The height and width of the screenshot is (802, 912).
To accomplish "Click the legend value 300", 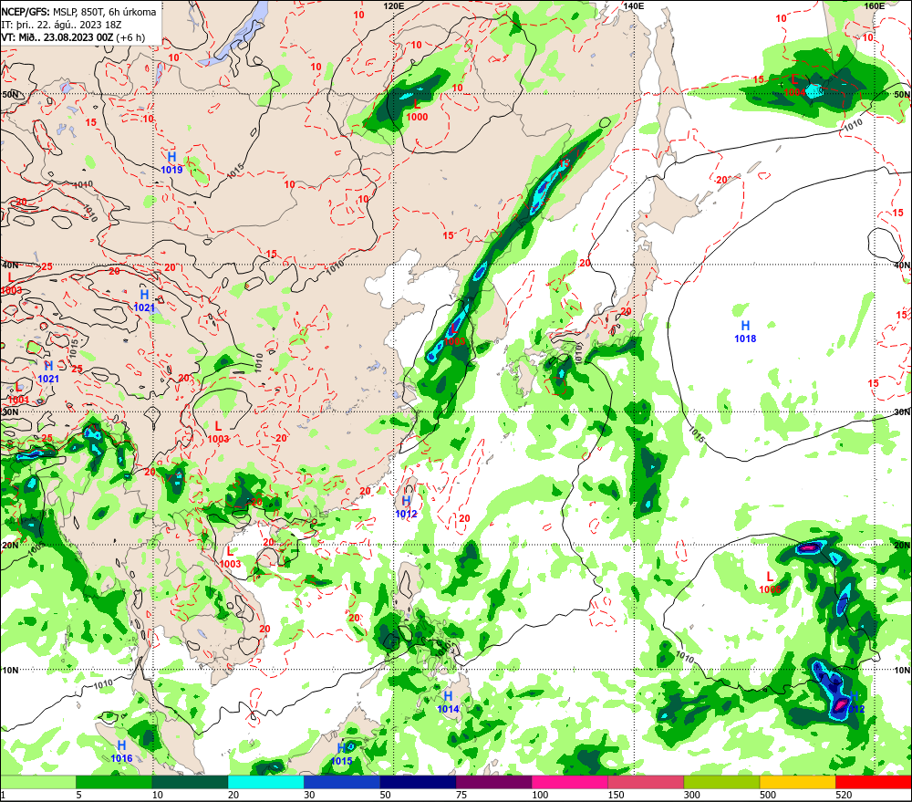I will [x=692, y=795].
